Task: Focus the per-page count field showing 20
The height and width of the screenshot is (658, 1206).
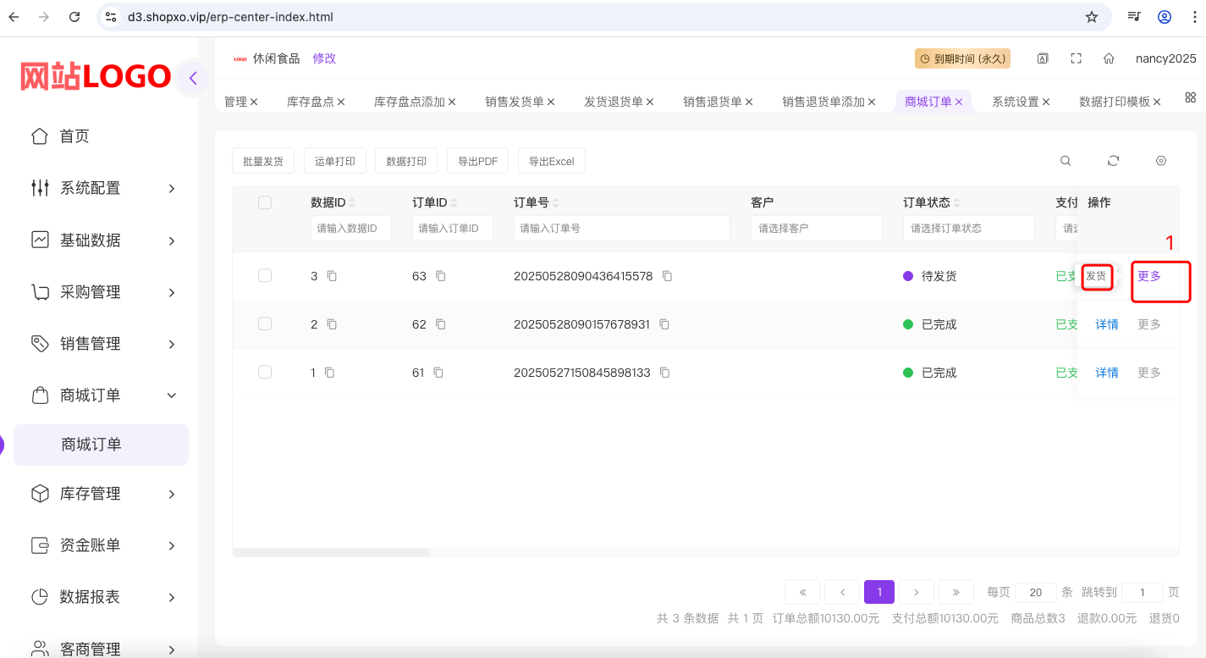Action: (x=1036, y=593)
